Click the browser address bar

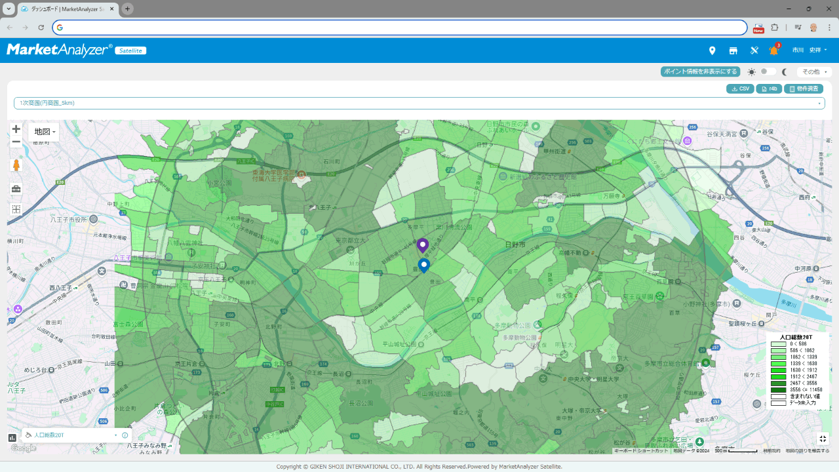pyautogui.click(x=400, y=28)
